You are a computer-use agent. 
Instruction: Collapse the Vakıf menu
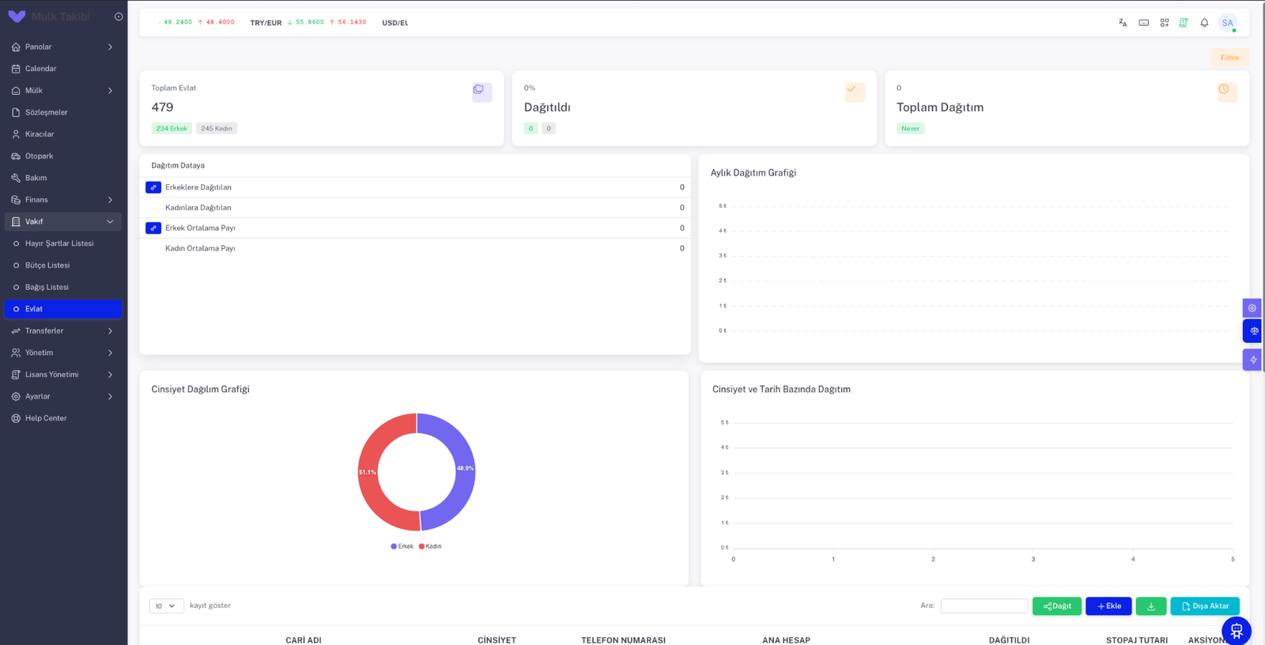[x=63, y=221]
